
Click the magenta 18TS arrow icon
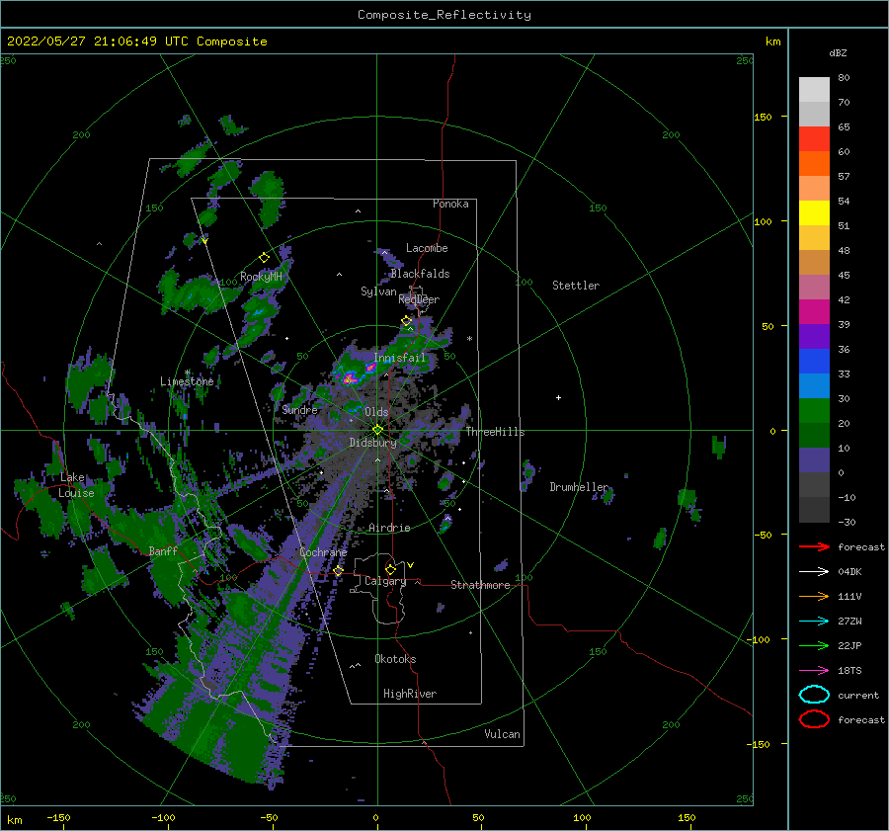coord(814,671)
